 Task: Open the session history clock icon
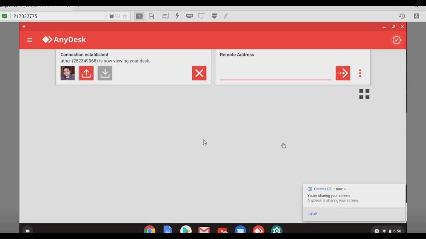click(x=402, y=16)
